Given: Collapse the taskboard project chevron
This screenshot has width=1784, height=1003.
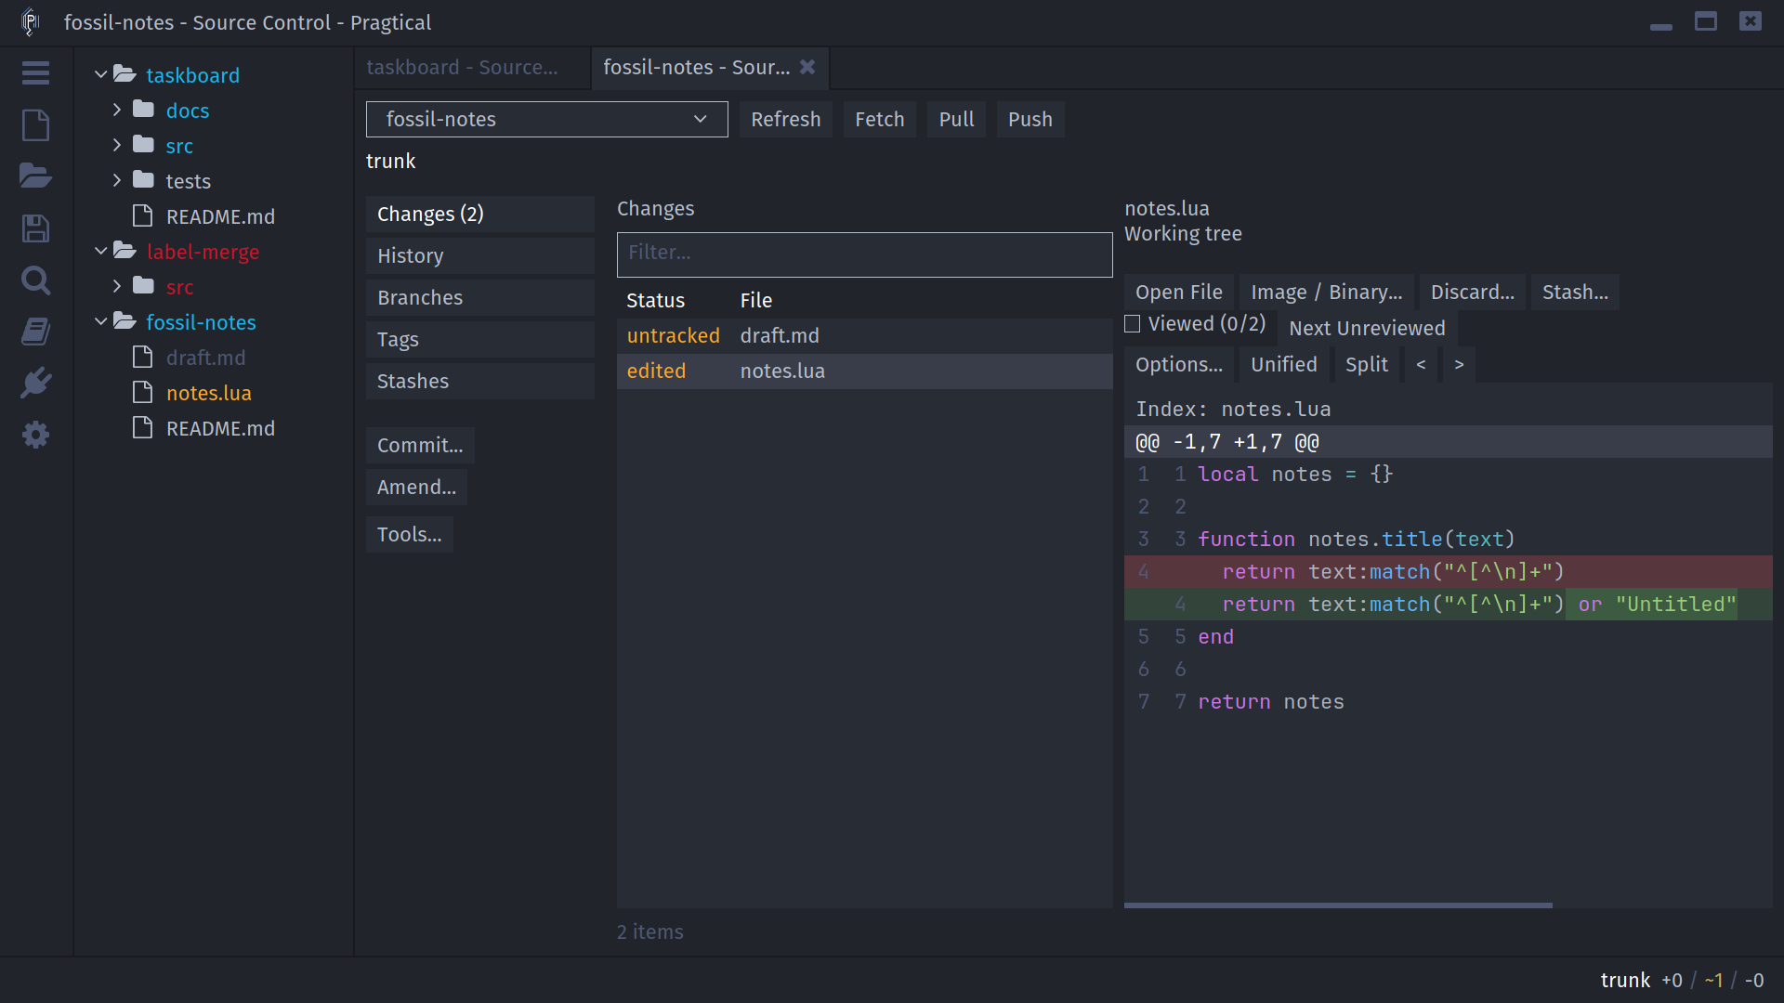Looking at the screenshot, I should pyautogui.click(x=100, y=74).
